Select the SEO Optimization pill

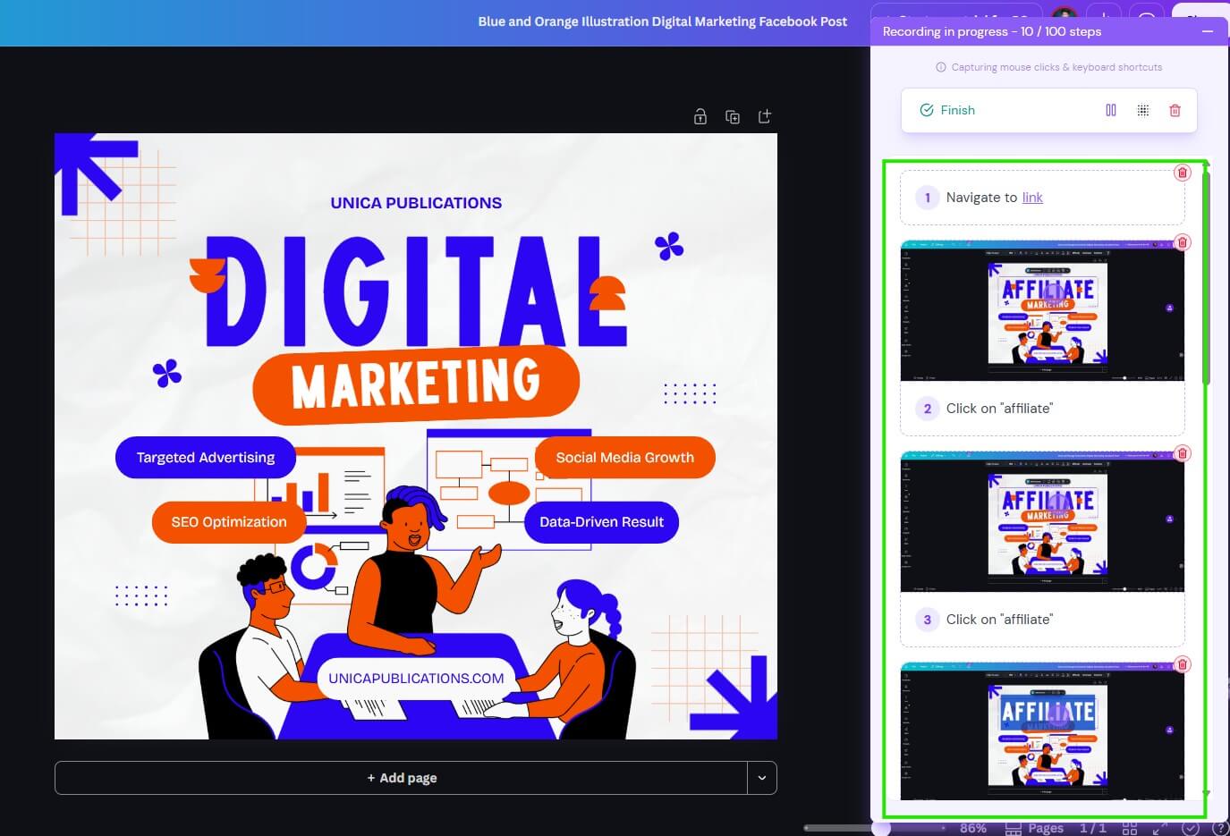coord(229,522)
